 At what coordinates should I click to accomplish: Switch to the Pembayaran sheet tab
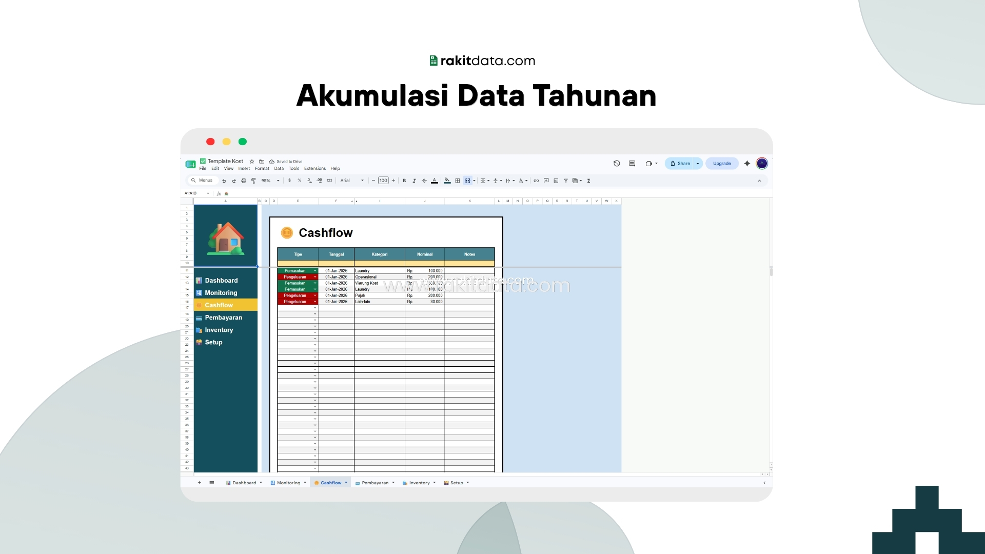(375, 483)
